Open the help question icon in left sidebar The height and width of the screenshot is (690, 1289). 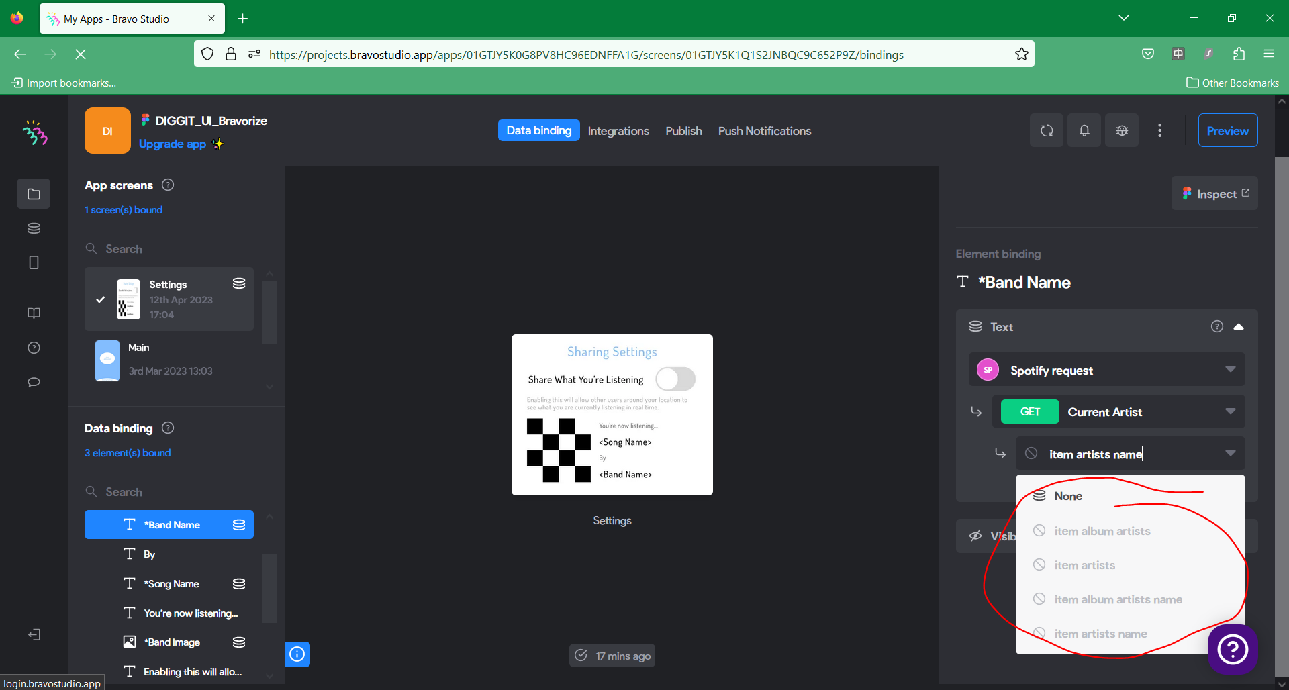34,348
